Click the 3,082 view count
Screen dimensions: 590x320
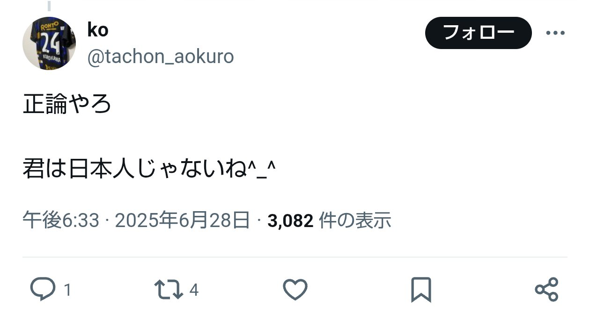pyautogui.click(x=290, y=220)
